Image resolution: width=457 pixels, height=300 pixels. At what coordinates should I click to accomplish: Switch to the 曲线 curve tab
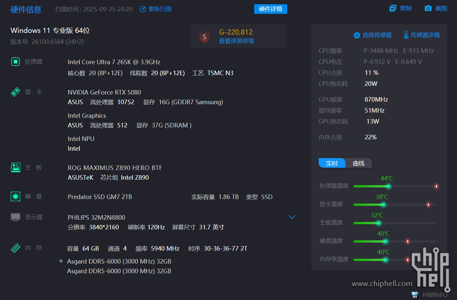(359, 163)
